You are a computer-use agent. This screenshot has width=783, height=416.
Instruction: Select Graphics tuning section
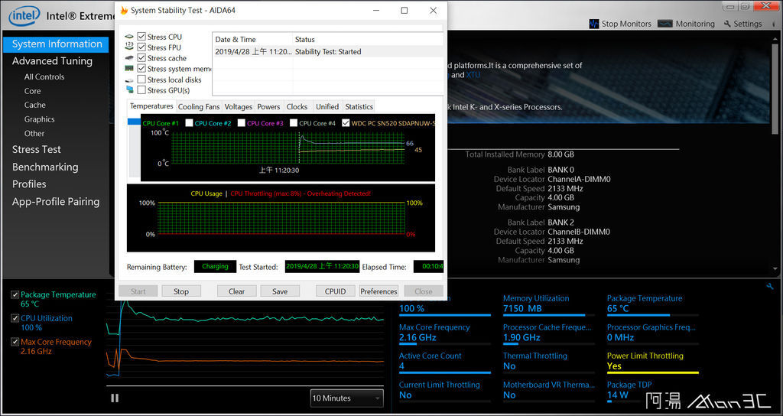(x=40, y=119)
